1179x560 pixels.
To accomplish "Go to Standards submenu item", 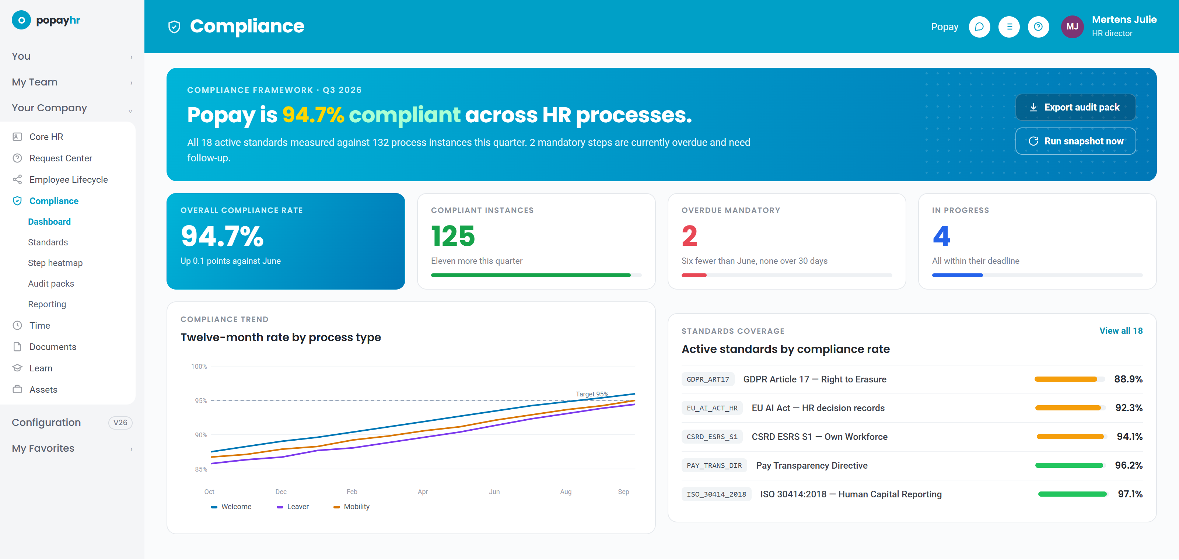I will click(48, 242).
